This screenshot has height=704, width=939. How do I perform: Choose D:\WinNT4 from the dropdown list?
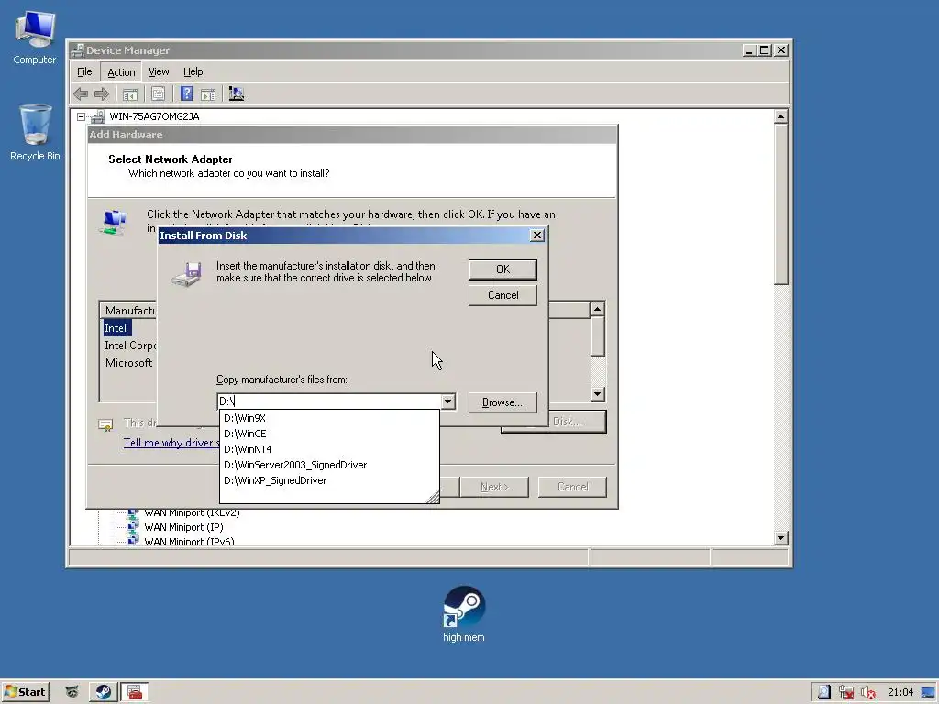point(329,449)
